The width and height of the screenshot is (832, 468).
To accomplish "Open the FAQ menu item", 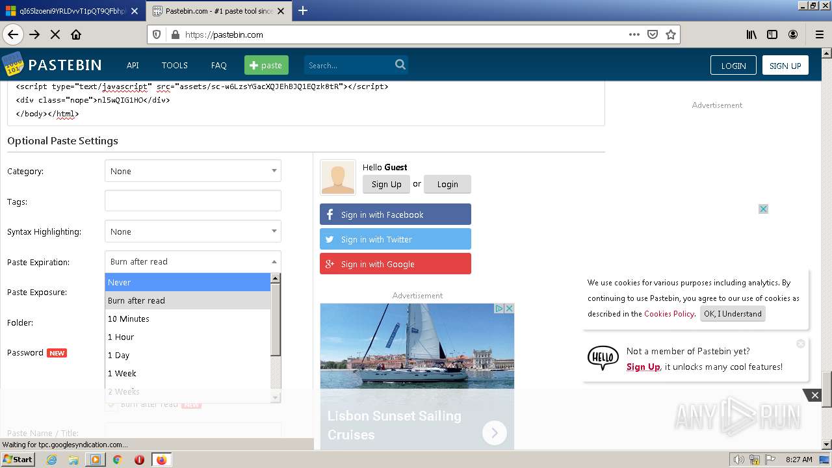I will pos(219,65).
